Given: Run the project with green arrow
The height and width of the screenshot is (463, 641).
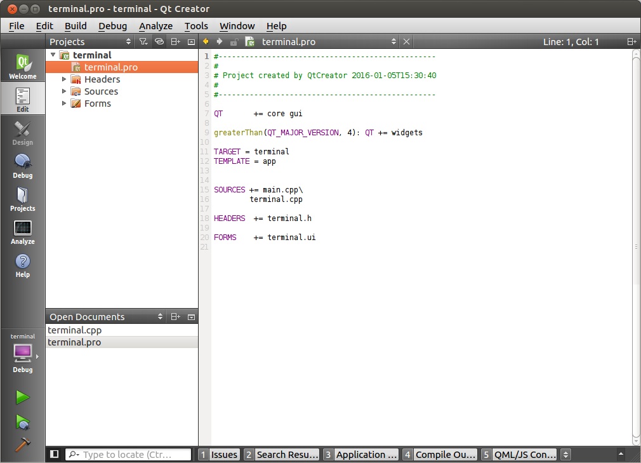Looking at the screenshot, I should pos(22,397).
